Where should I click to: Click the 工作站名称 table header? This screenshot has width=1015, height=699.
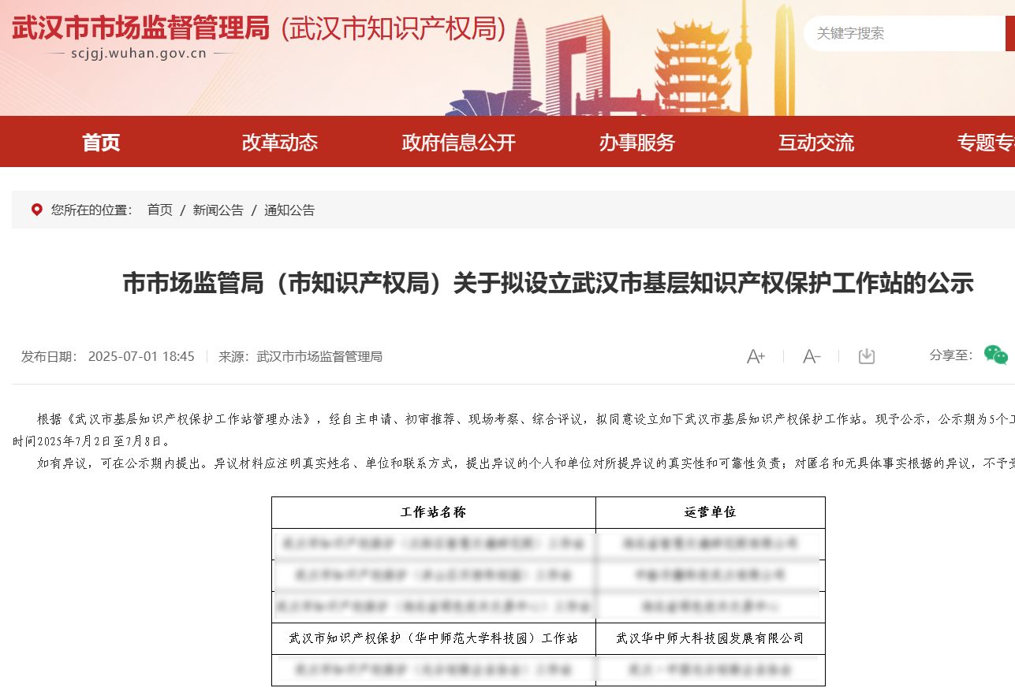pos(434,513)
